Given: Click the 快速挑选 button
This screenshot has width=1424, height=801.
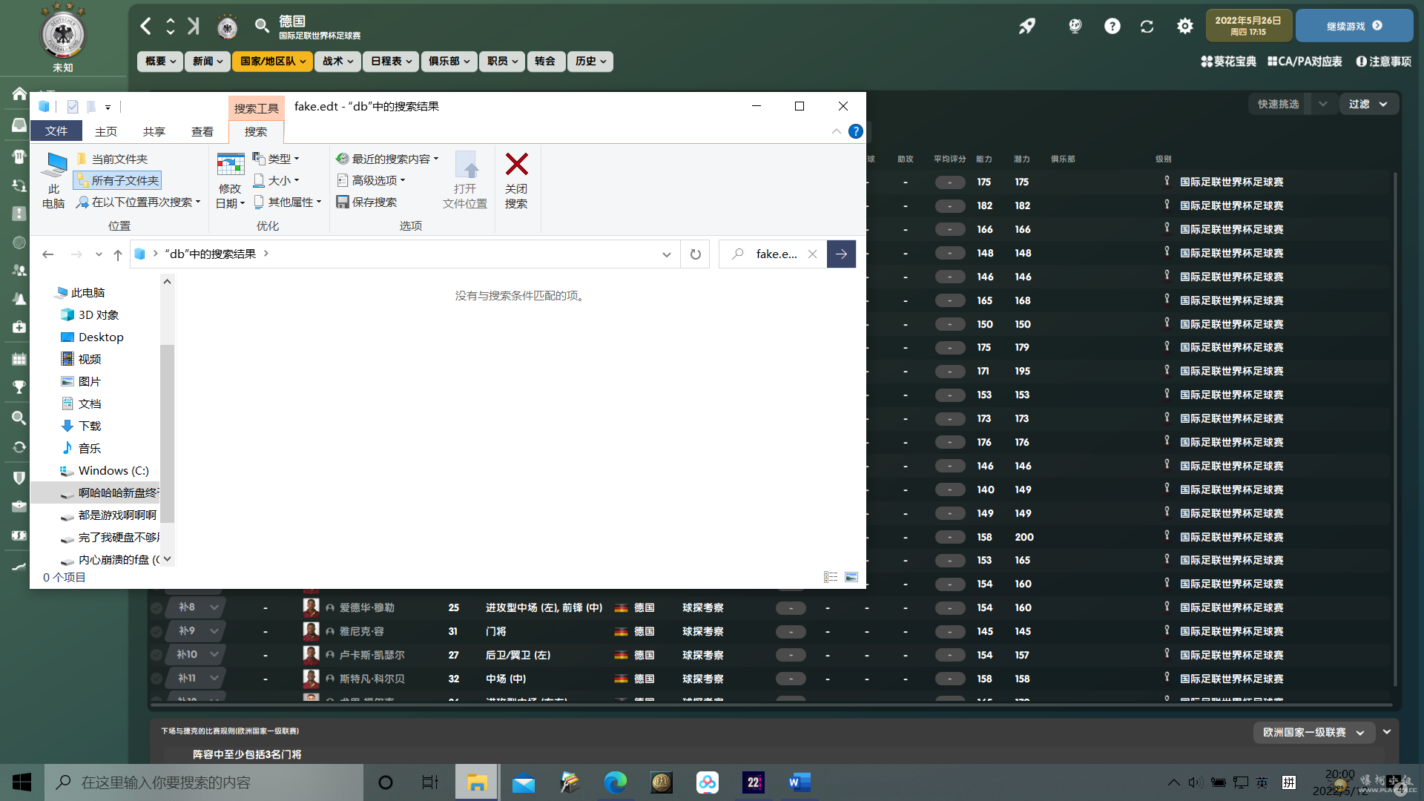Looking at the screenshot, I should click(1279, 104).
